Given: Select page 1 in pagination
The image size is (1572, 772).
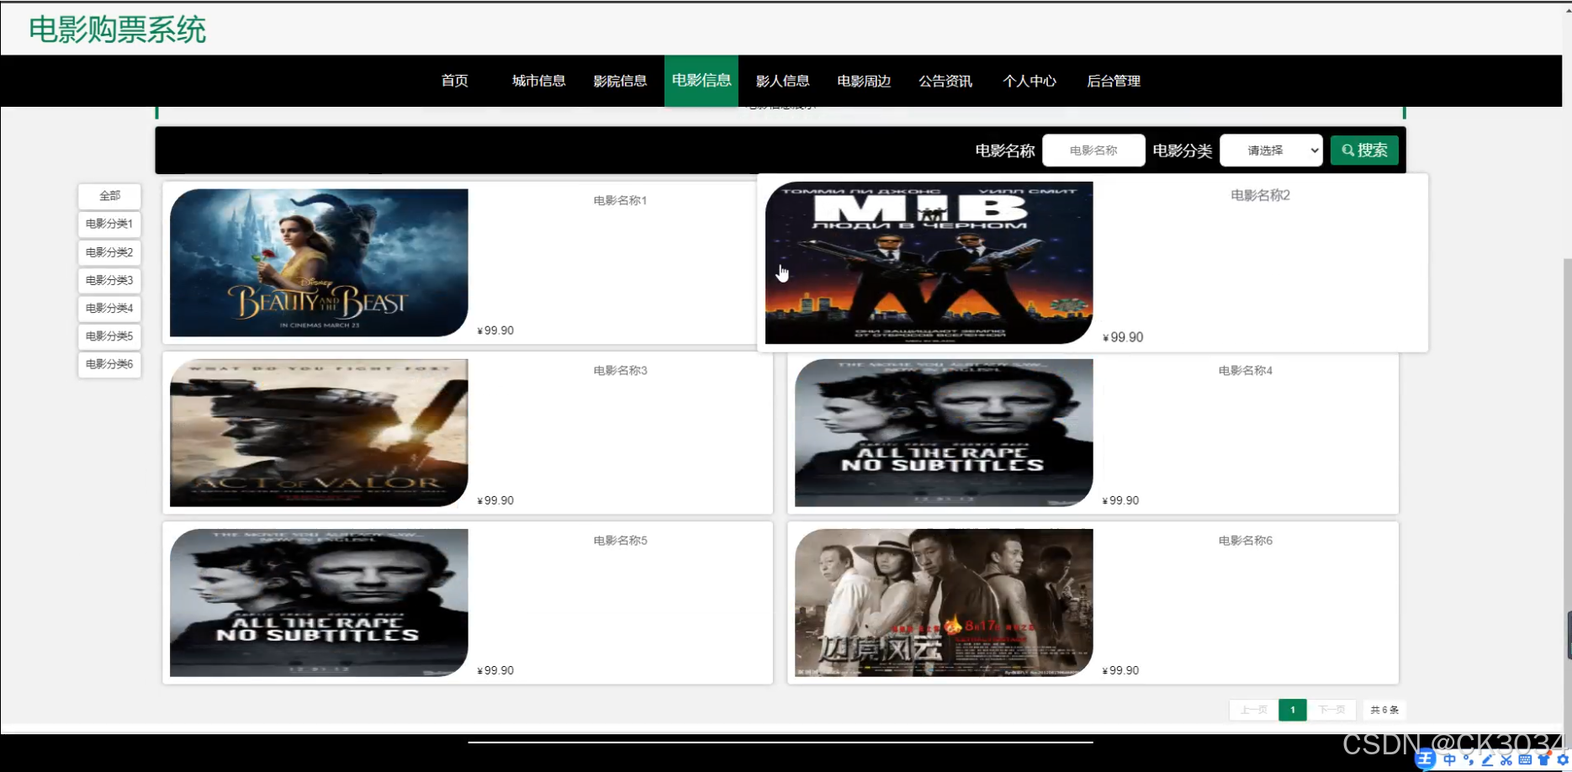Looking at the screenshot, I should 1293,710.
